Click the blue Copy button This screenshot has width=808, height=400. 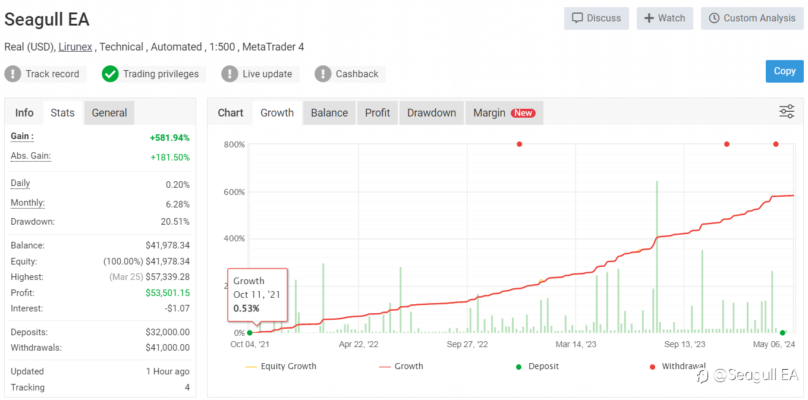coord(784,71)
